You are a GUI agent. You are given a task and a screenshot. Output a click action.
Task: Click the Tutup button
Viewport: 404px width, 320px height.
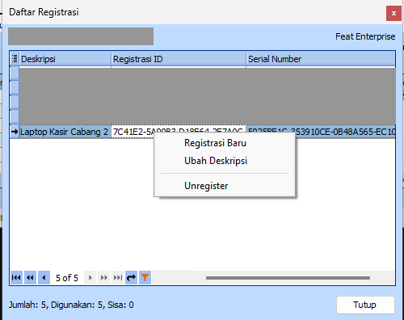click(365, 305)
